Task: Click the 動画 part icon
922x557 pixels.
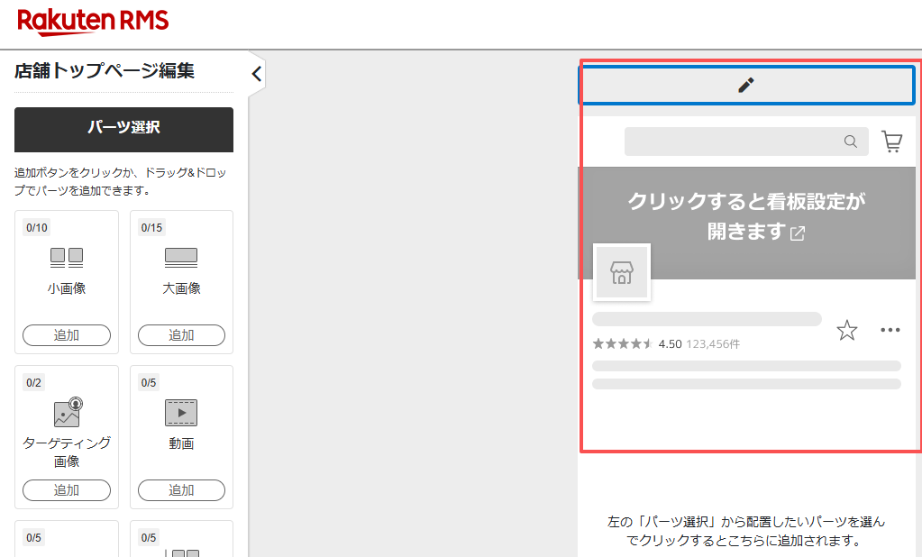Action: tap(181, 412)
